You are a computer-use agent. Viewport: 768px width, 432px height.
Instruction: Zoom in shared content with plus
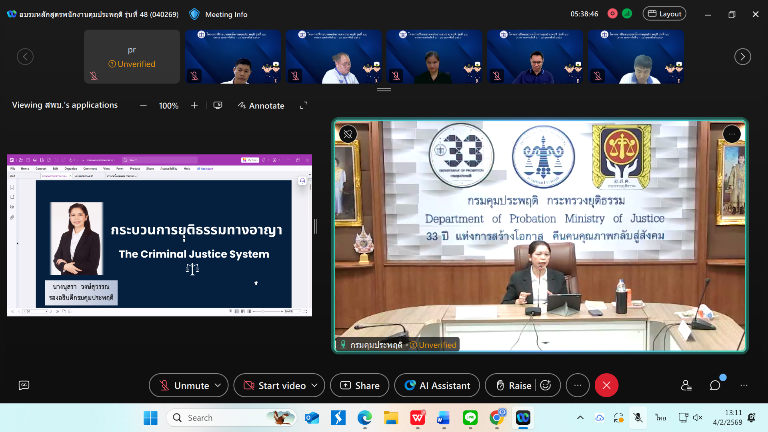(194, 105)
